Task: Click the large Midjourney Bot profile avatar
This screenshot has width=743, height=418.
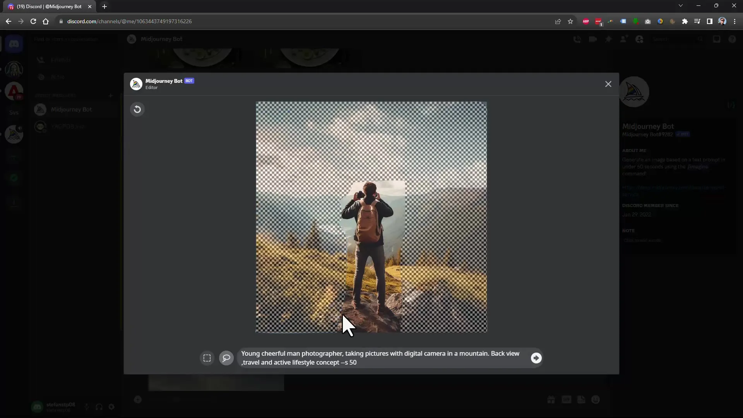Action: [634, 92]
